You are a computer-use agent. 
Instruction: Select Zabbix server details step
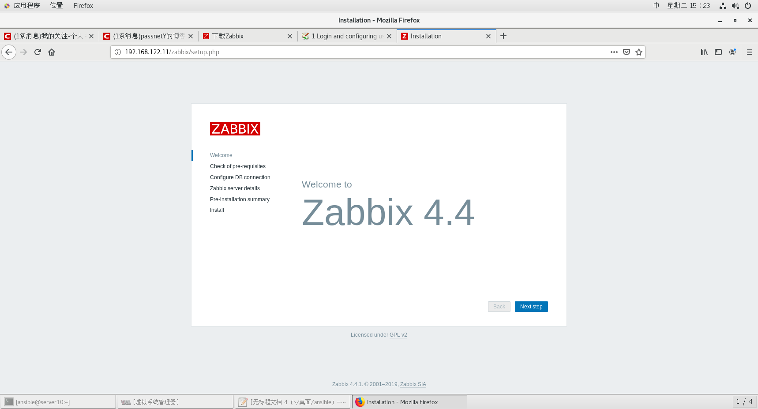235,188
